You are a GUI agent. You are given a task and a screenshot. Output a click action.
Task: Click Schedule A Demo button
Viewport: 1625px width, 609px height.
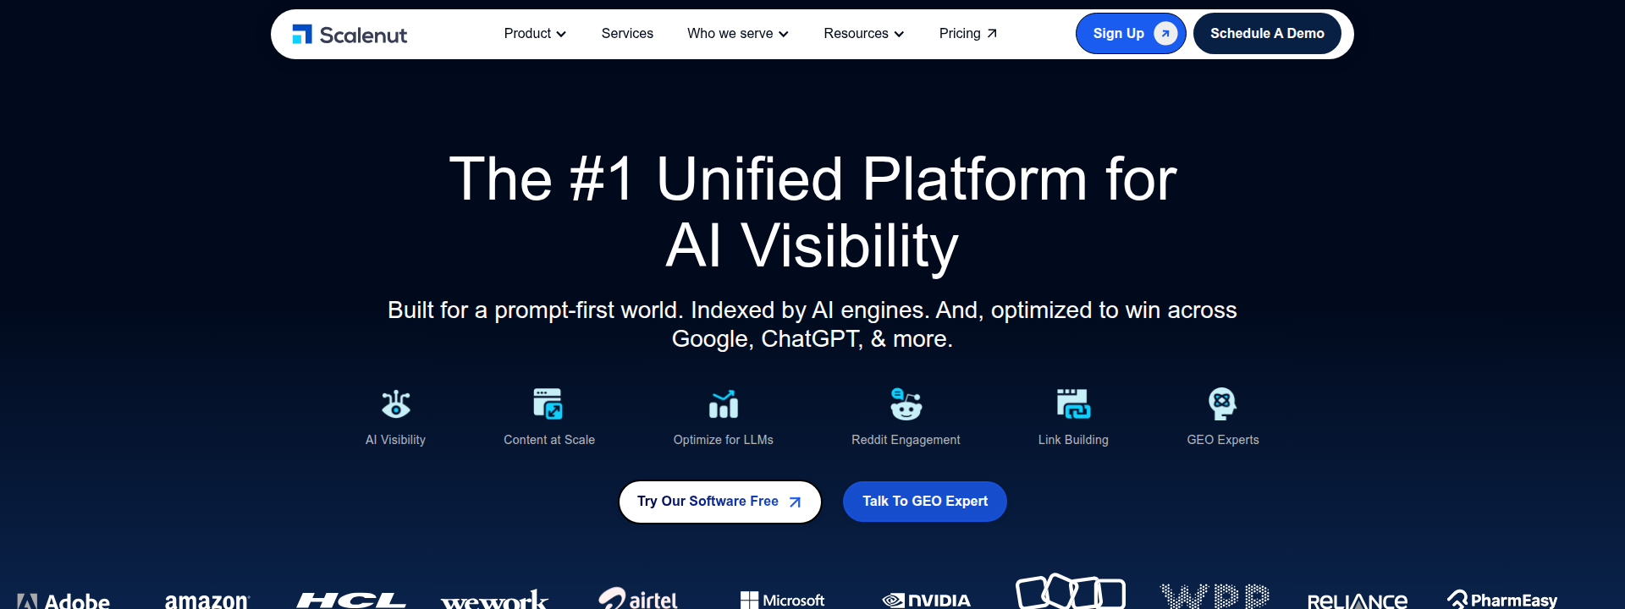[x=1267, y=34]
